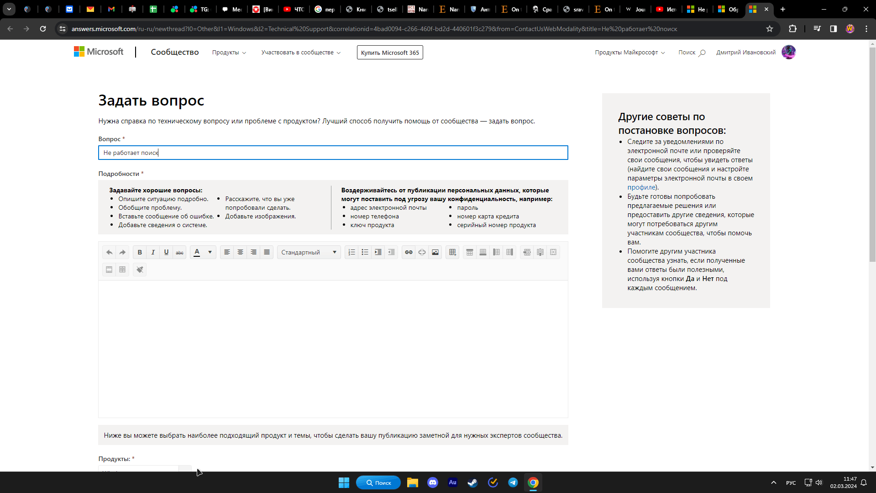876x493 pixels.
Task: Open font color dropdown arrow
Action: coord(210,252)
